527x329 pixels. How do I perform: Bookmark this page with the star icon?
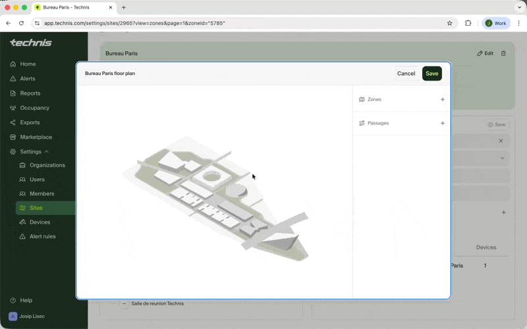pyautogui.click(x=450, y=23)
